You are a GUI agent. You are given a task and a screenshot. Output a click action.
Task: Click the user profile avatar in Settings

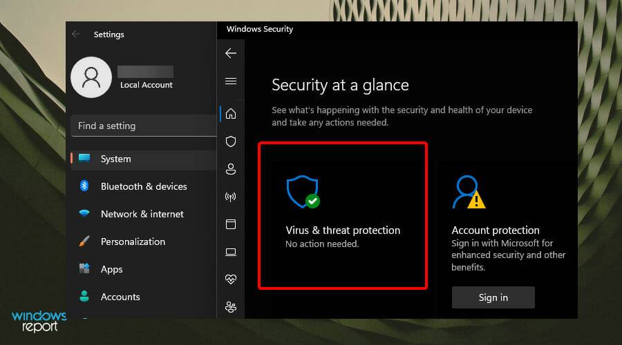click(91, 77)
